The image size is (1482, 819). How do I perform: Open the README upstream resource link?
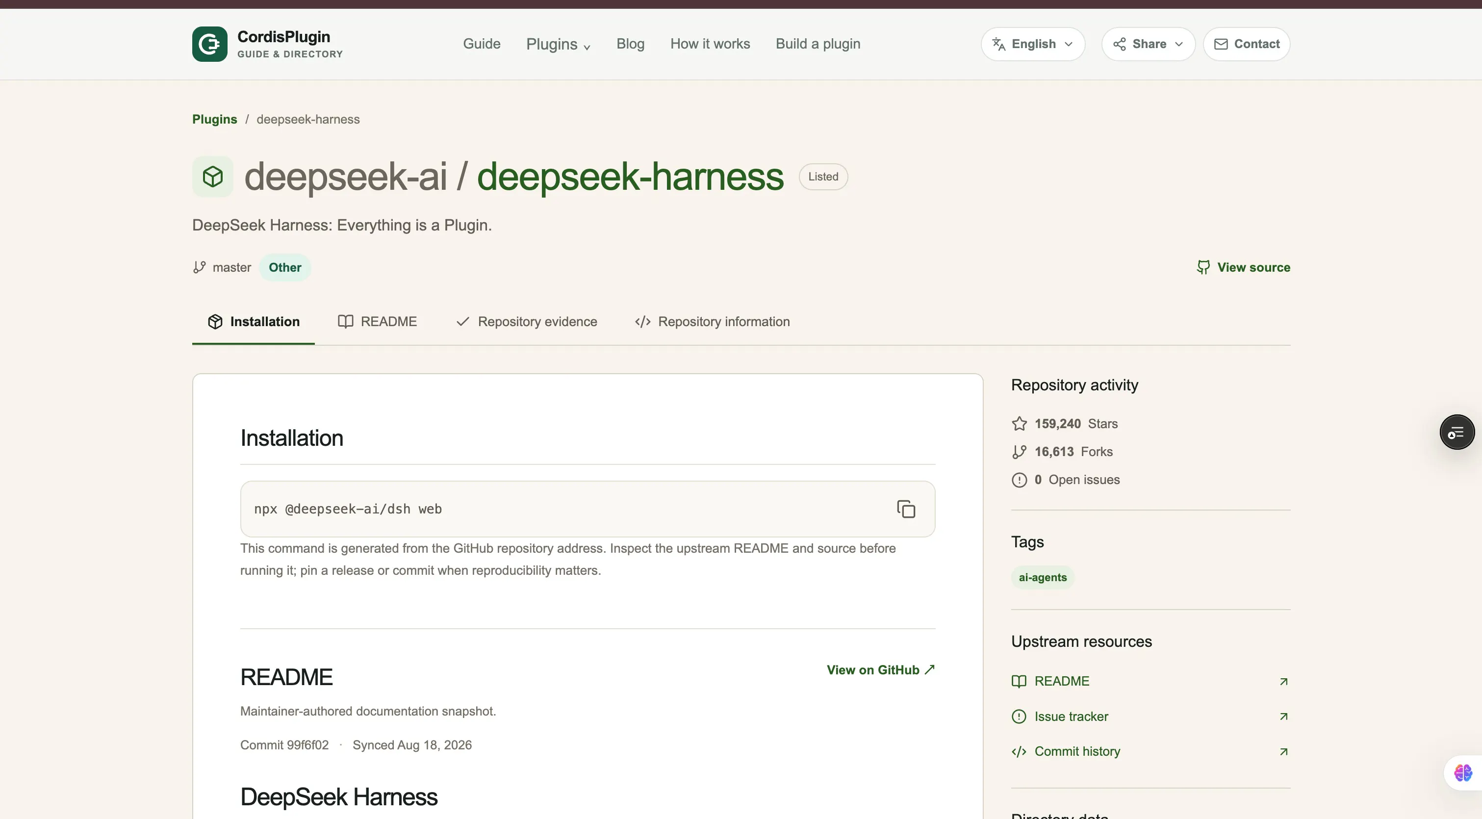coord(1150,682)
